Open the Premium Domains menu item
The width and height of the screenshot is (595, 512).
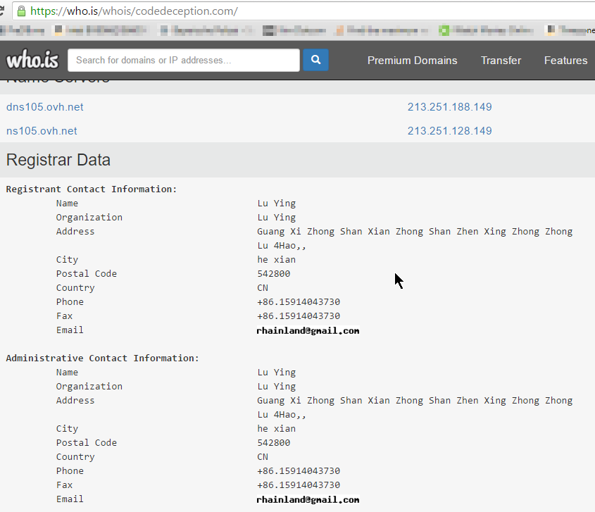(x=412, y=61)
